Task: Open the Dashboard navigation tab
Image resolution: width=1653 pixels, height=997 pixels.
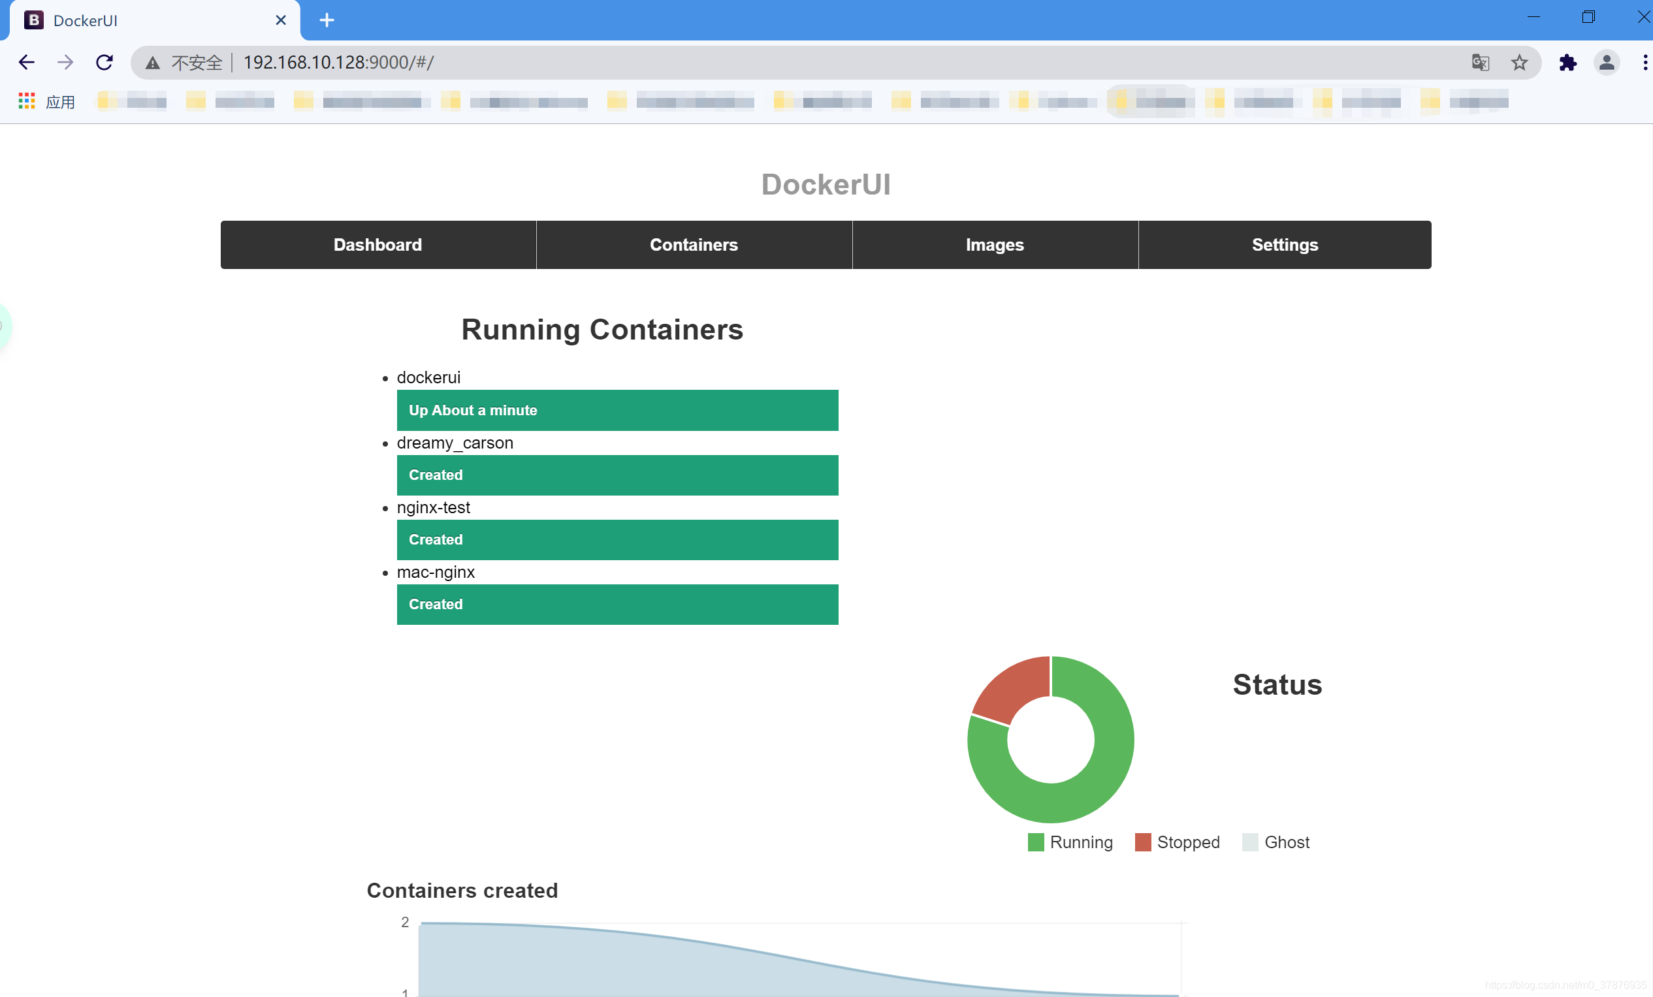Action: 377,245
